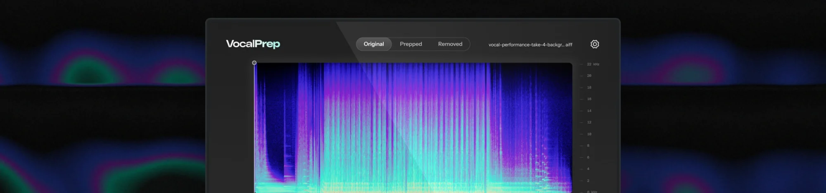Screen dimensions: 826x193
Task: Switch to the Prepped tab
Action: click(411, 44)
